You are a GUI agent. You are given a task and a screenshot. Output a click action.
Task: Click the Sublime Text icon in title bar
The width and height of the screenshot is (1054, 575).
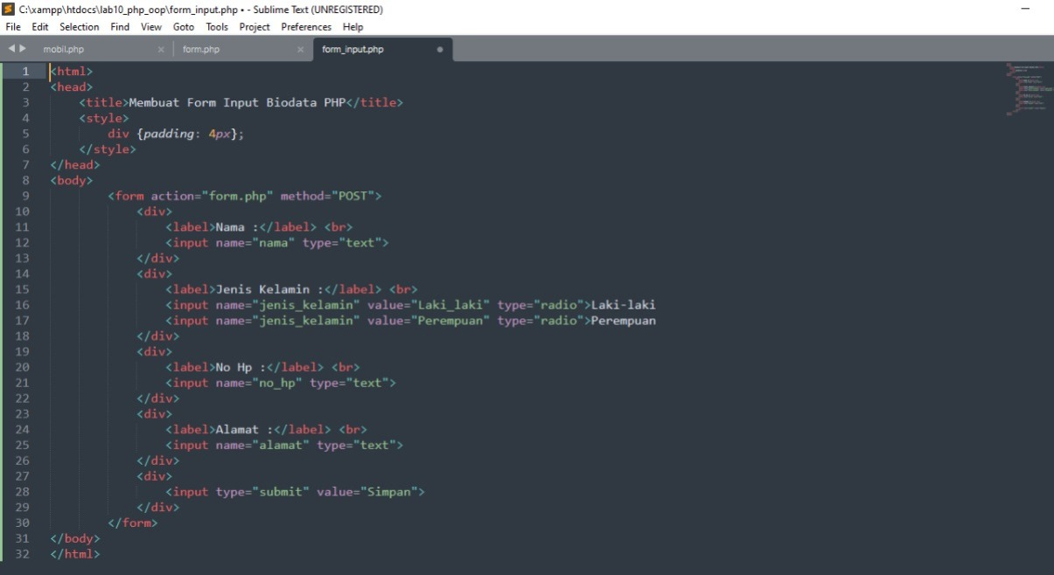(8, 10)
